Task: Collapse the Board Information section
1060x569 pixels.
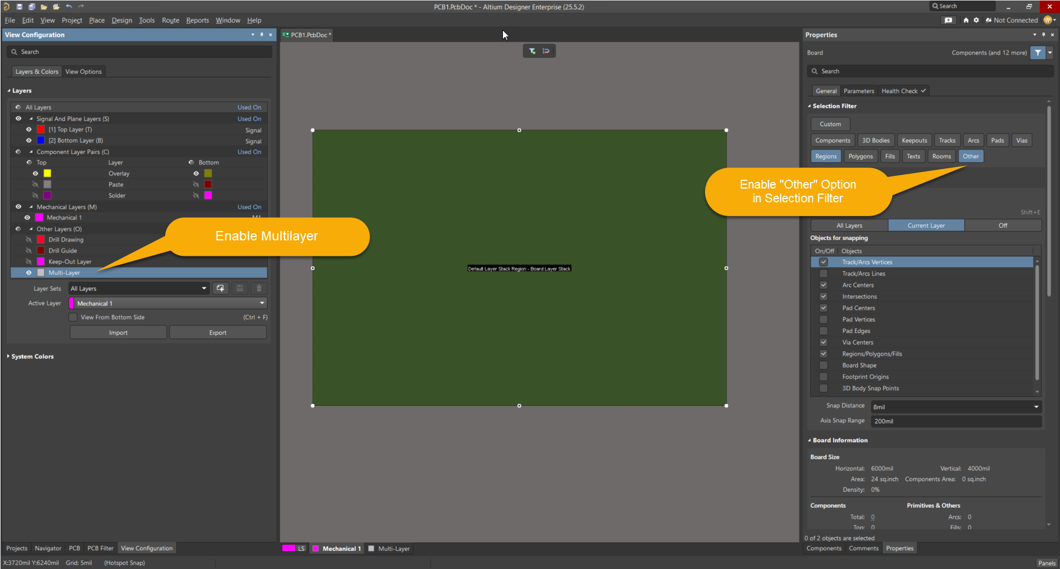Action: [x=809, y=441]
